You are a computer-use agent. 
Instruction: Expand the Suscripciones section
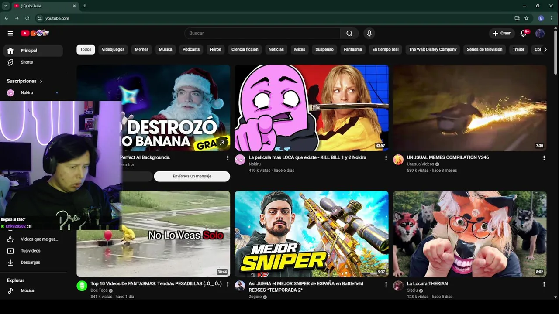click(24, 81)
